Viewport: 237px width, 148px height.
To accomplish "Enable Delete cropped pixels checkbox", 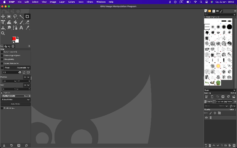I will click(2, 56).
